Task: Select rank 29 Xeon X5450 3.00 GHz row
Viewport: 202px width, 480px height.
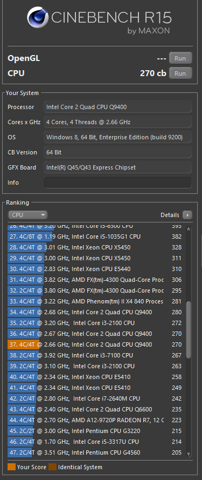Action: (96, 258)
